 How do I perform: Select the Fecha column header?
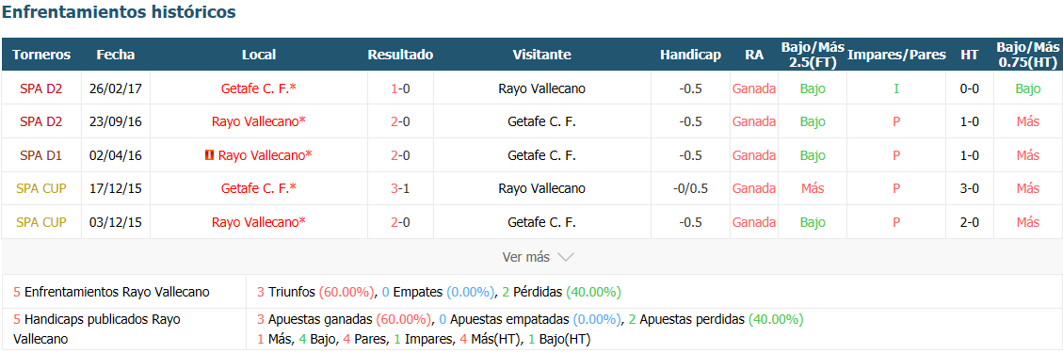[116, 55]
